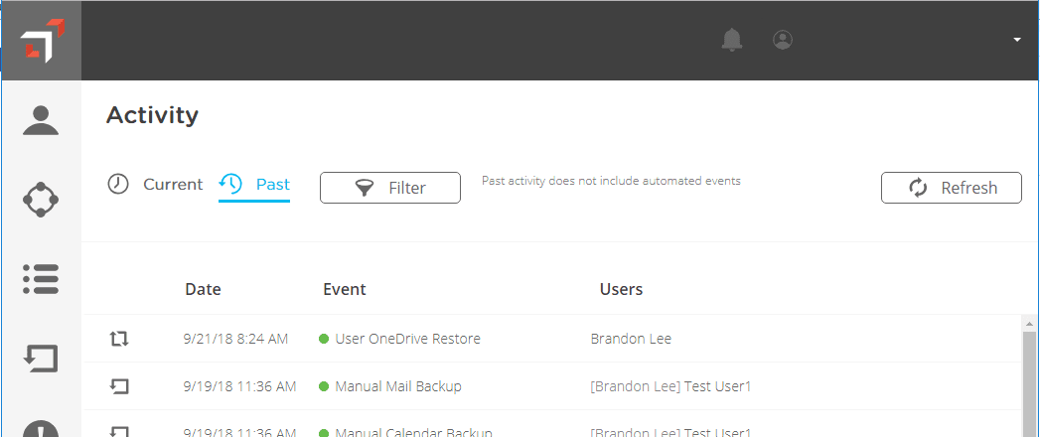
Task: Switch to the Past activity tab
Action: 254,185
